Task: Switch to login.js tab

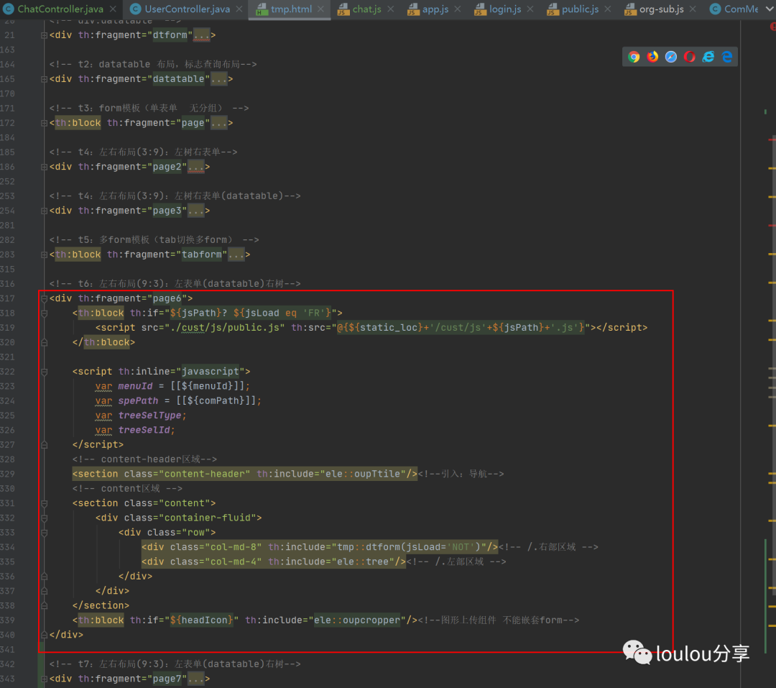Action: 504,9
